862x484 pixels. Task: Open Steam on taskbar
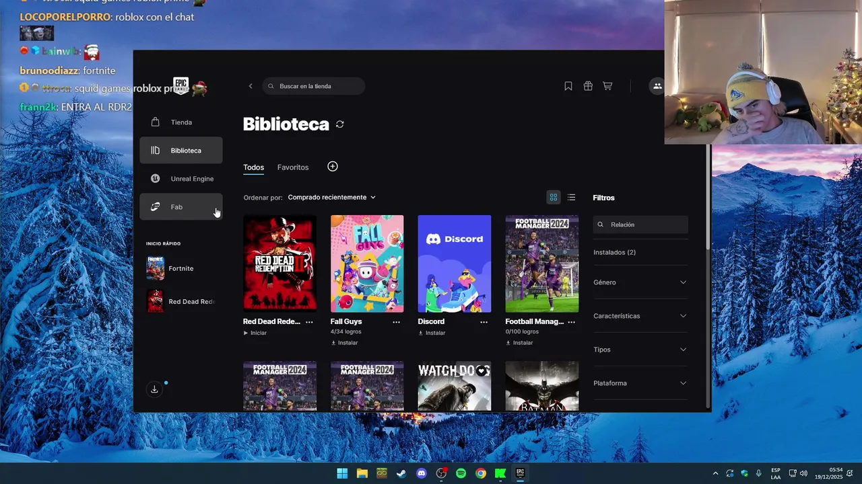coord(401,473)
